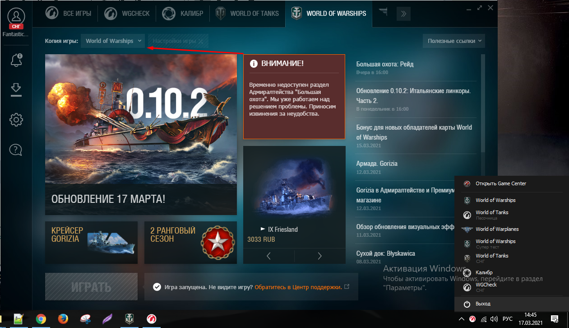Show the next featured ship with right arrow
Viewport: 569px width, 328px height.
tap(320, 256)
